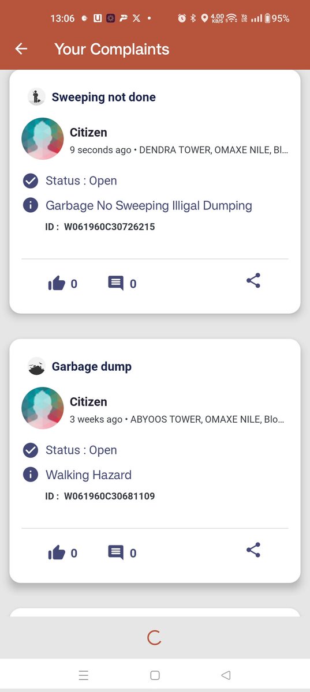310x692 pixels.
Task: Like the Garbage dump complaint
Action: (x=57, y=552)
